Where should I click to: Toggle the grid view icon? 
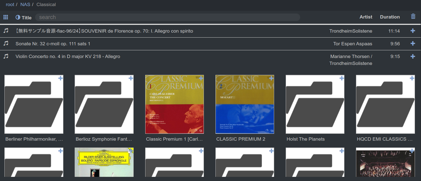click(x=6, y=17)
